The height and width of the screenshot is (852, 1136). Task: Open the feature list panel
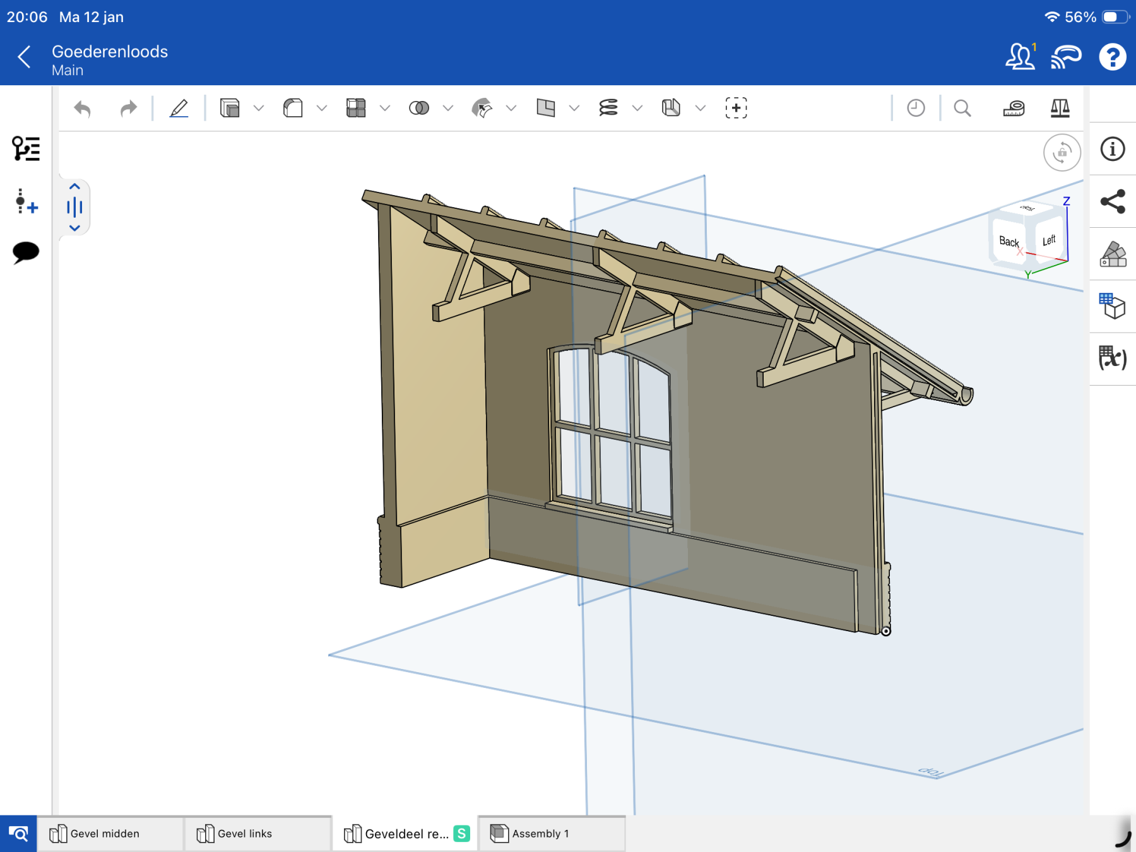point(26,149)
